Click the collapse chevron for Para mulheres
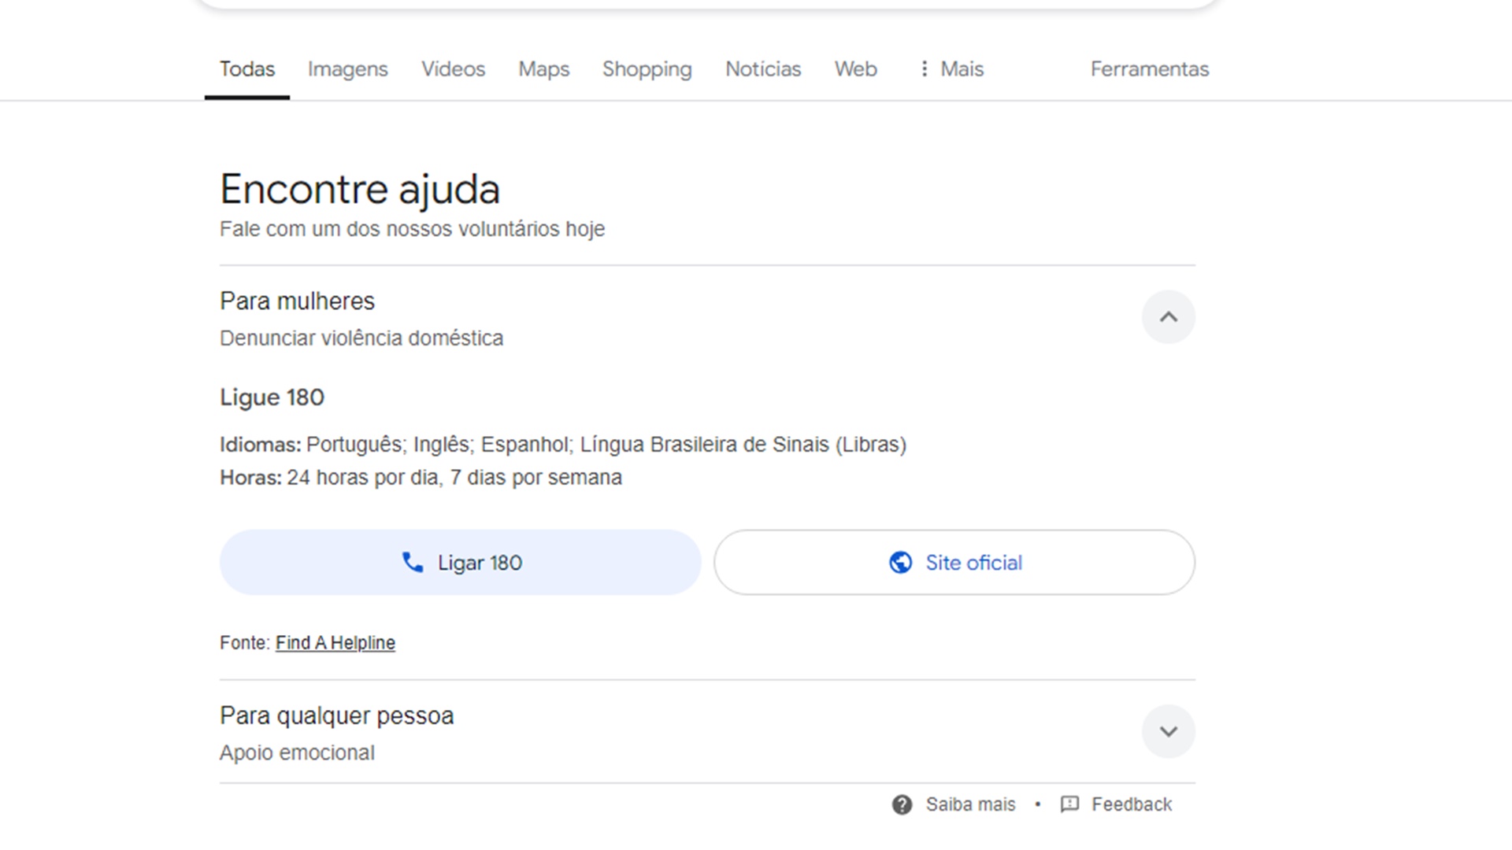 [x=1169, y=316]
